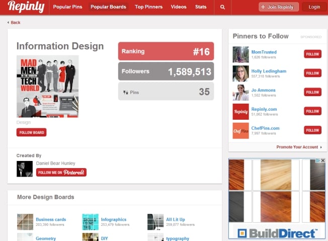Click the ChefPins orange avatar
This screenshot has width=328, height=241.
[241, 130]
